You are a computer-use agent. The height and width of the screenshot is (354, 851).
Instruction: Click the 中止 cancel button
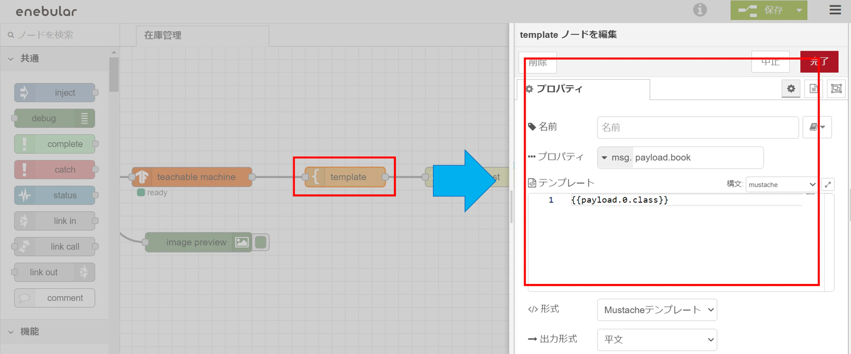point(770,62)
